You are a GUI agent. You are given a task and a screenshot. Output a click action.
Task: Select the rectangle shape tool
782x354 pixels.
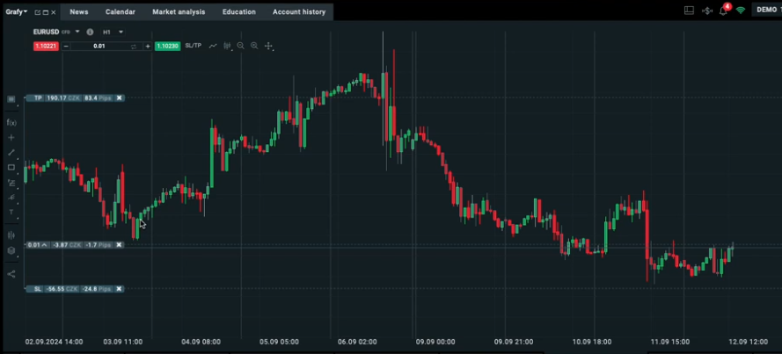[x=11, y=168]
